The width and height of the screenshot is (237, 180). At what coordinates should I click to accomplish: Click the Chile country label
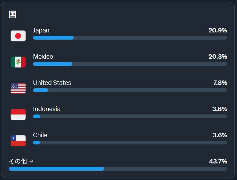(x=40, y=135)
